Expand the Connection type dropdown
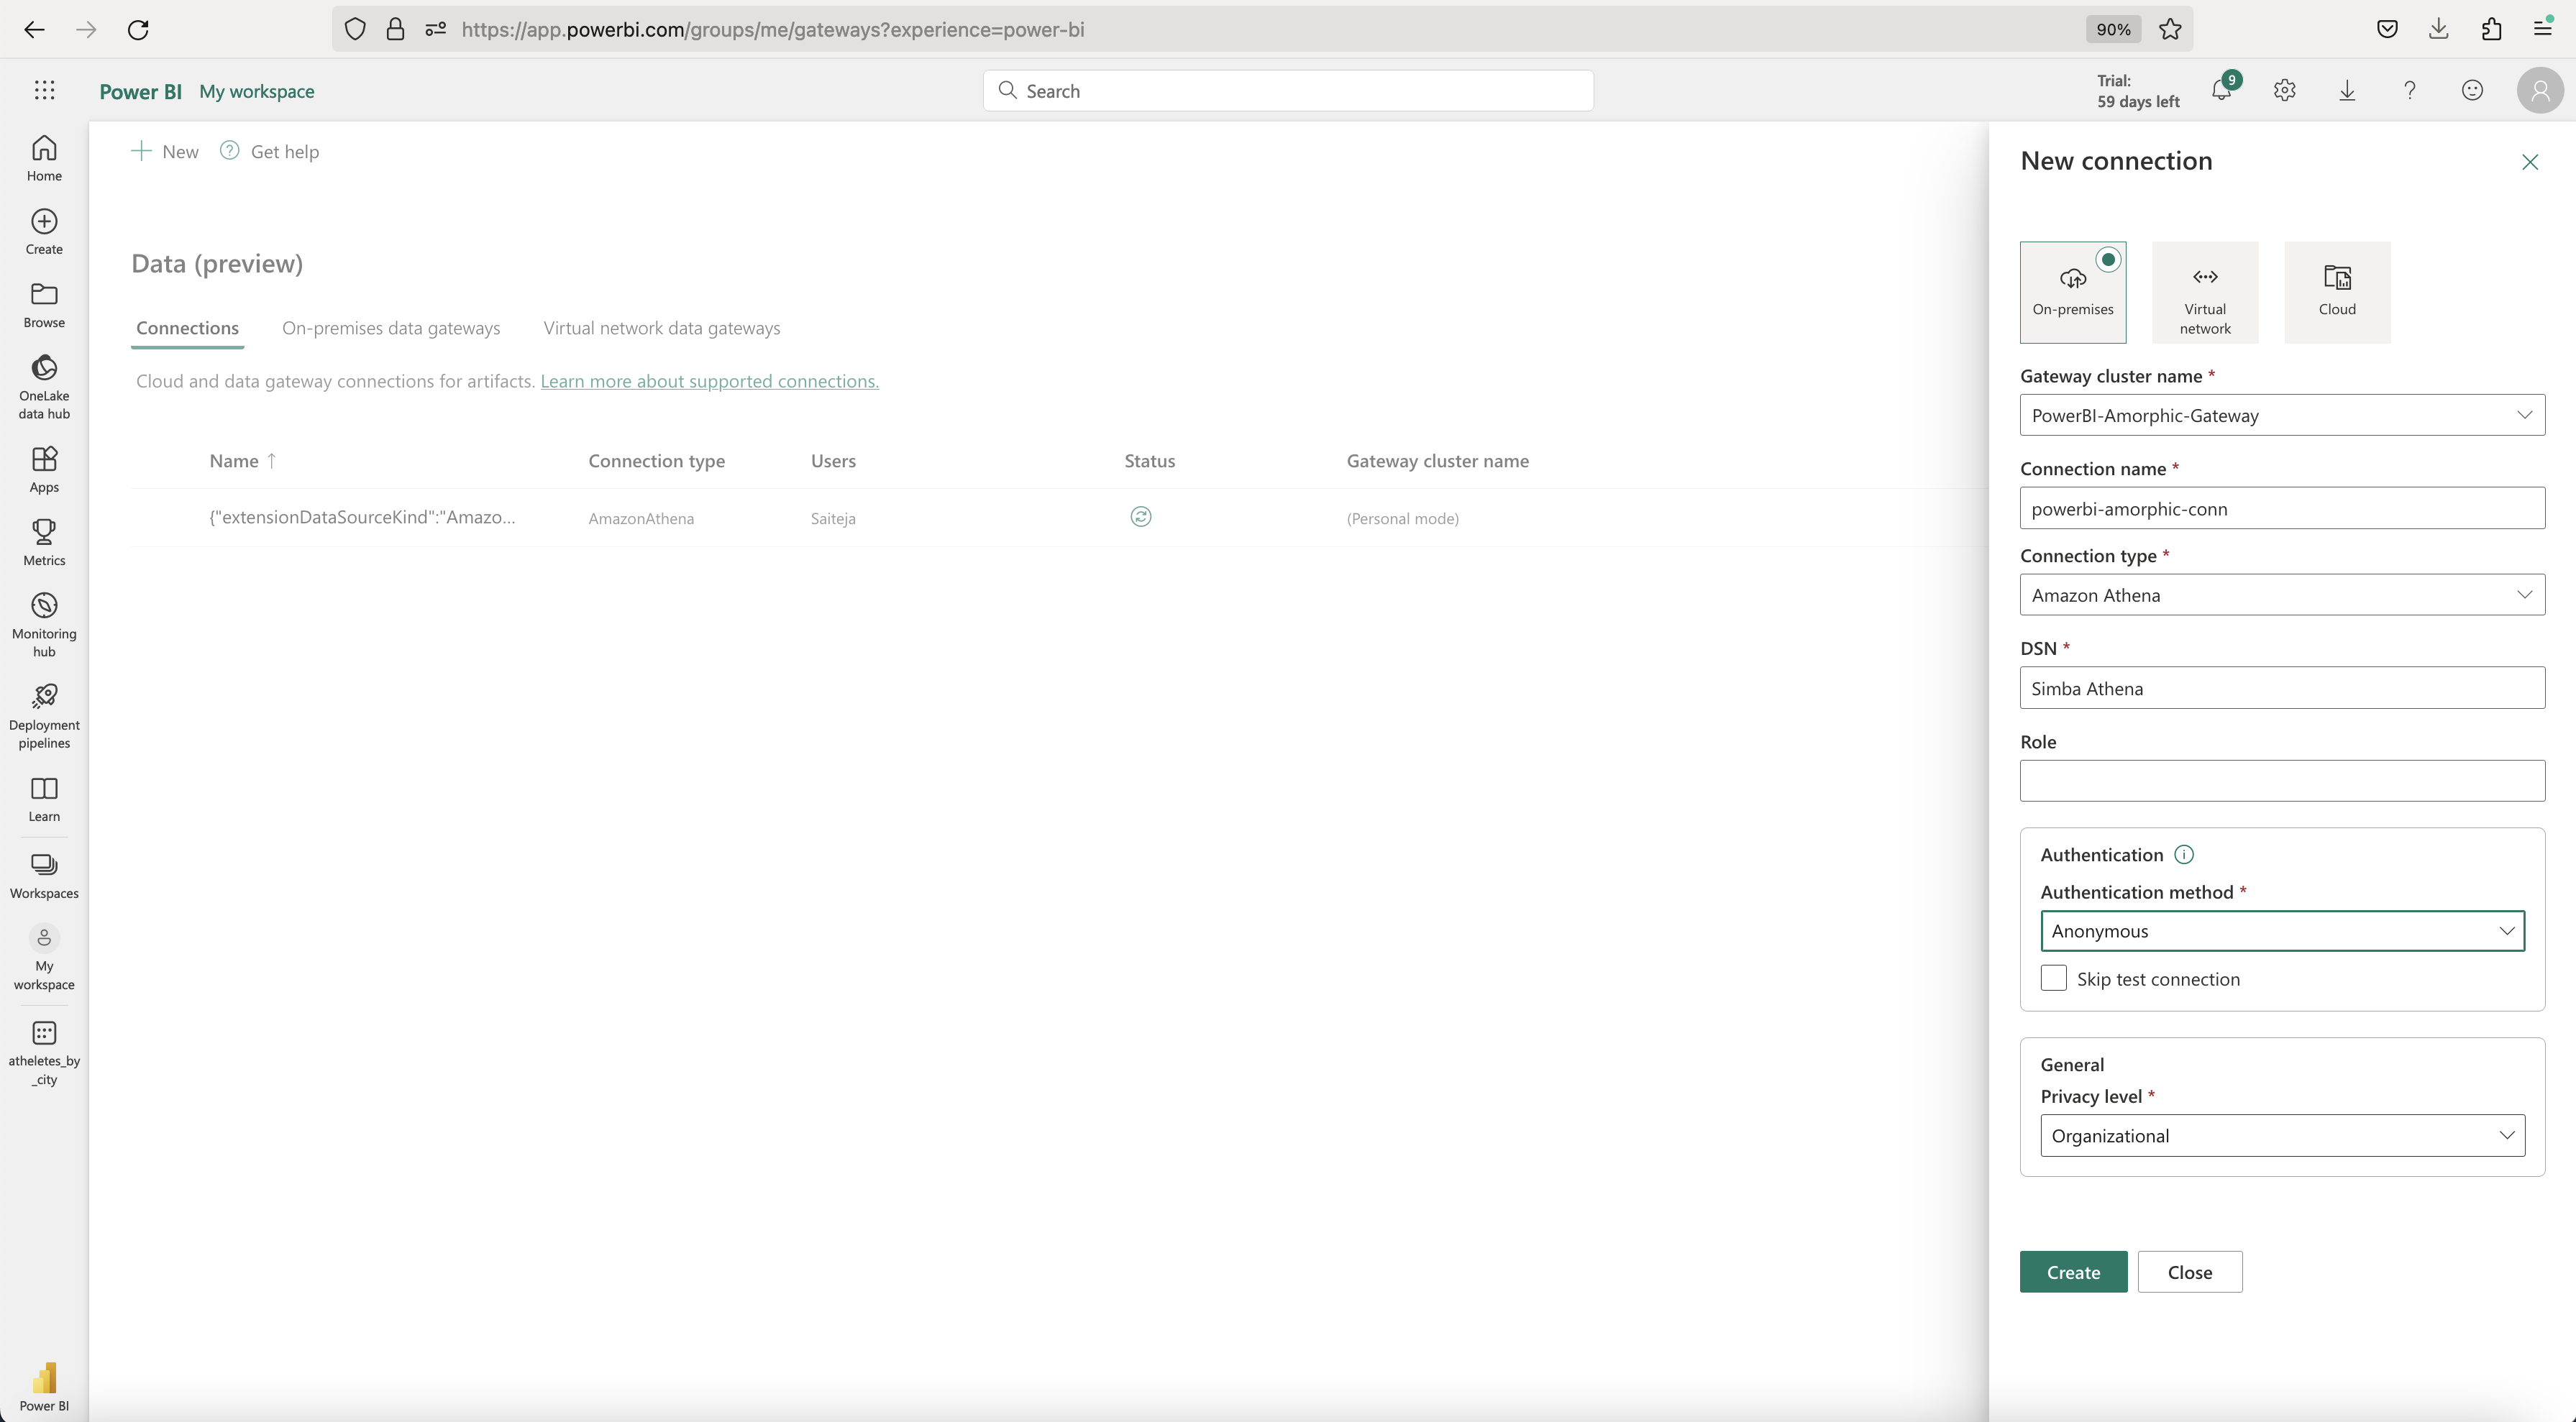Viewport: 2576px width, 1422px height. click(2282, 595)
